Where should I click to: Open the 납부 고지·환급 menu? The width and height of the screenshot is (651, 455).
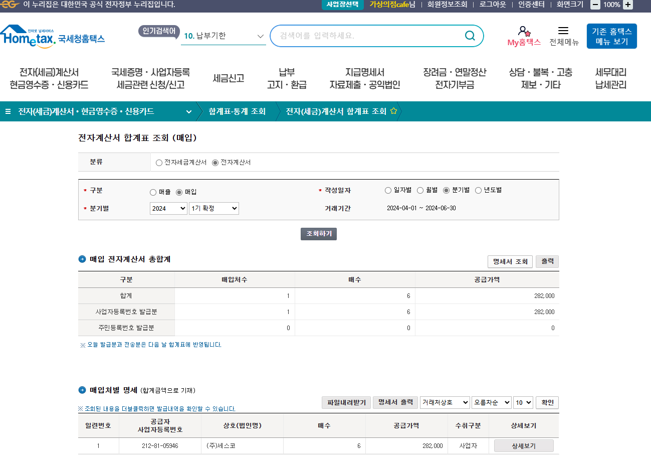[x=287, y=78]
